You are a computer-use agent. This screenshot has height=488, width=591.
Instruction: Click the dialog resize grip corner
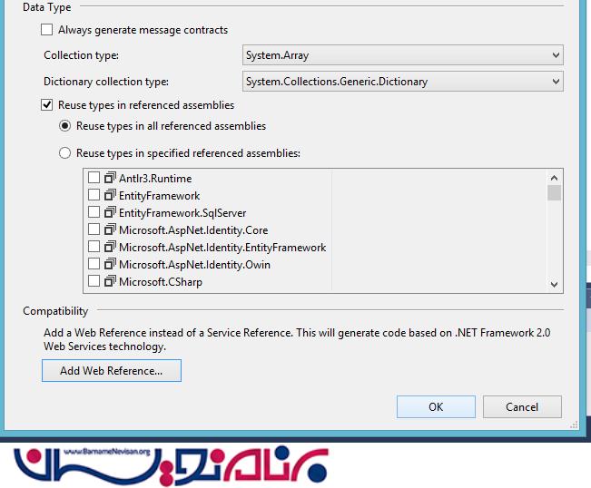pyautogui.click(x=574, y=425)
